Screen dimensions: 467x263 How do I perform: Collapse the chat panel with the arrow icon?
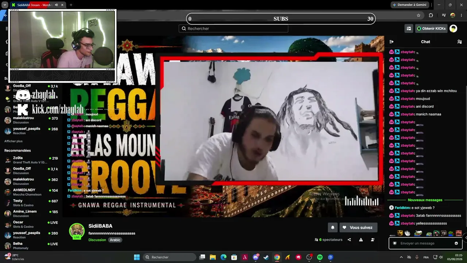point(391,42)
